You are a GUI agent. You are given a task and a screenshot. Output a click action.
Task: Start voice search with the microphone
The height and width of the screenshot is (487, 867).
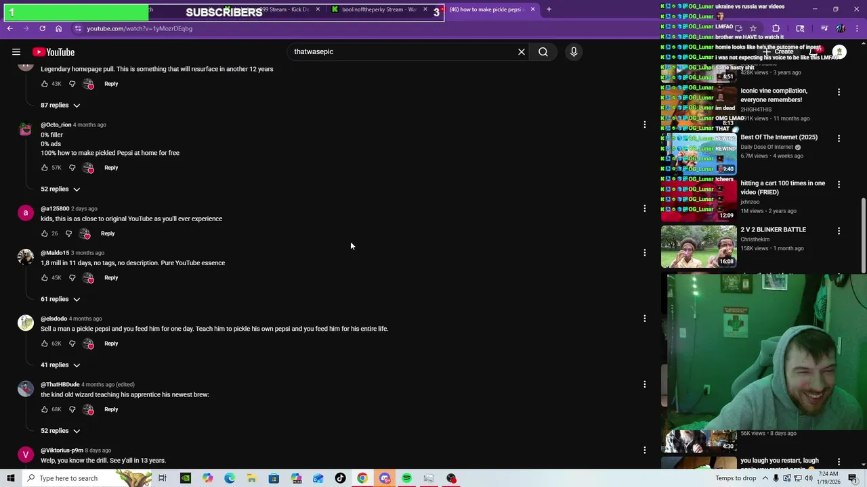(x=574, y=51)
